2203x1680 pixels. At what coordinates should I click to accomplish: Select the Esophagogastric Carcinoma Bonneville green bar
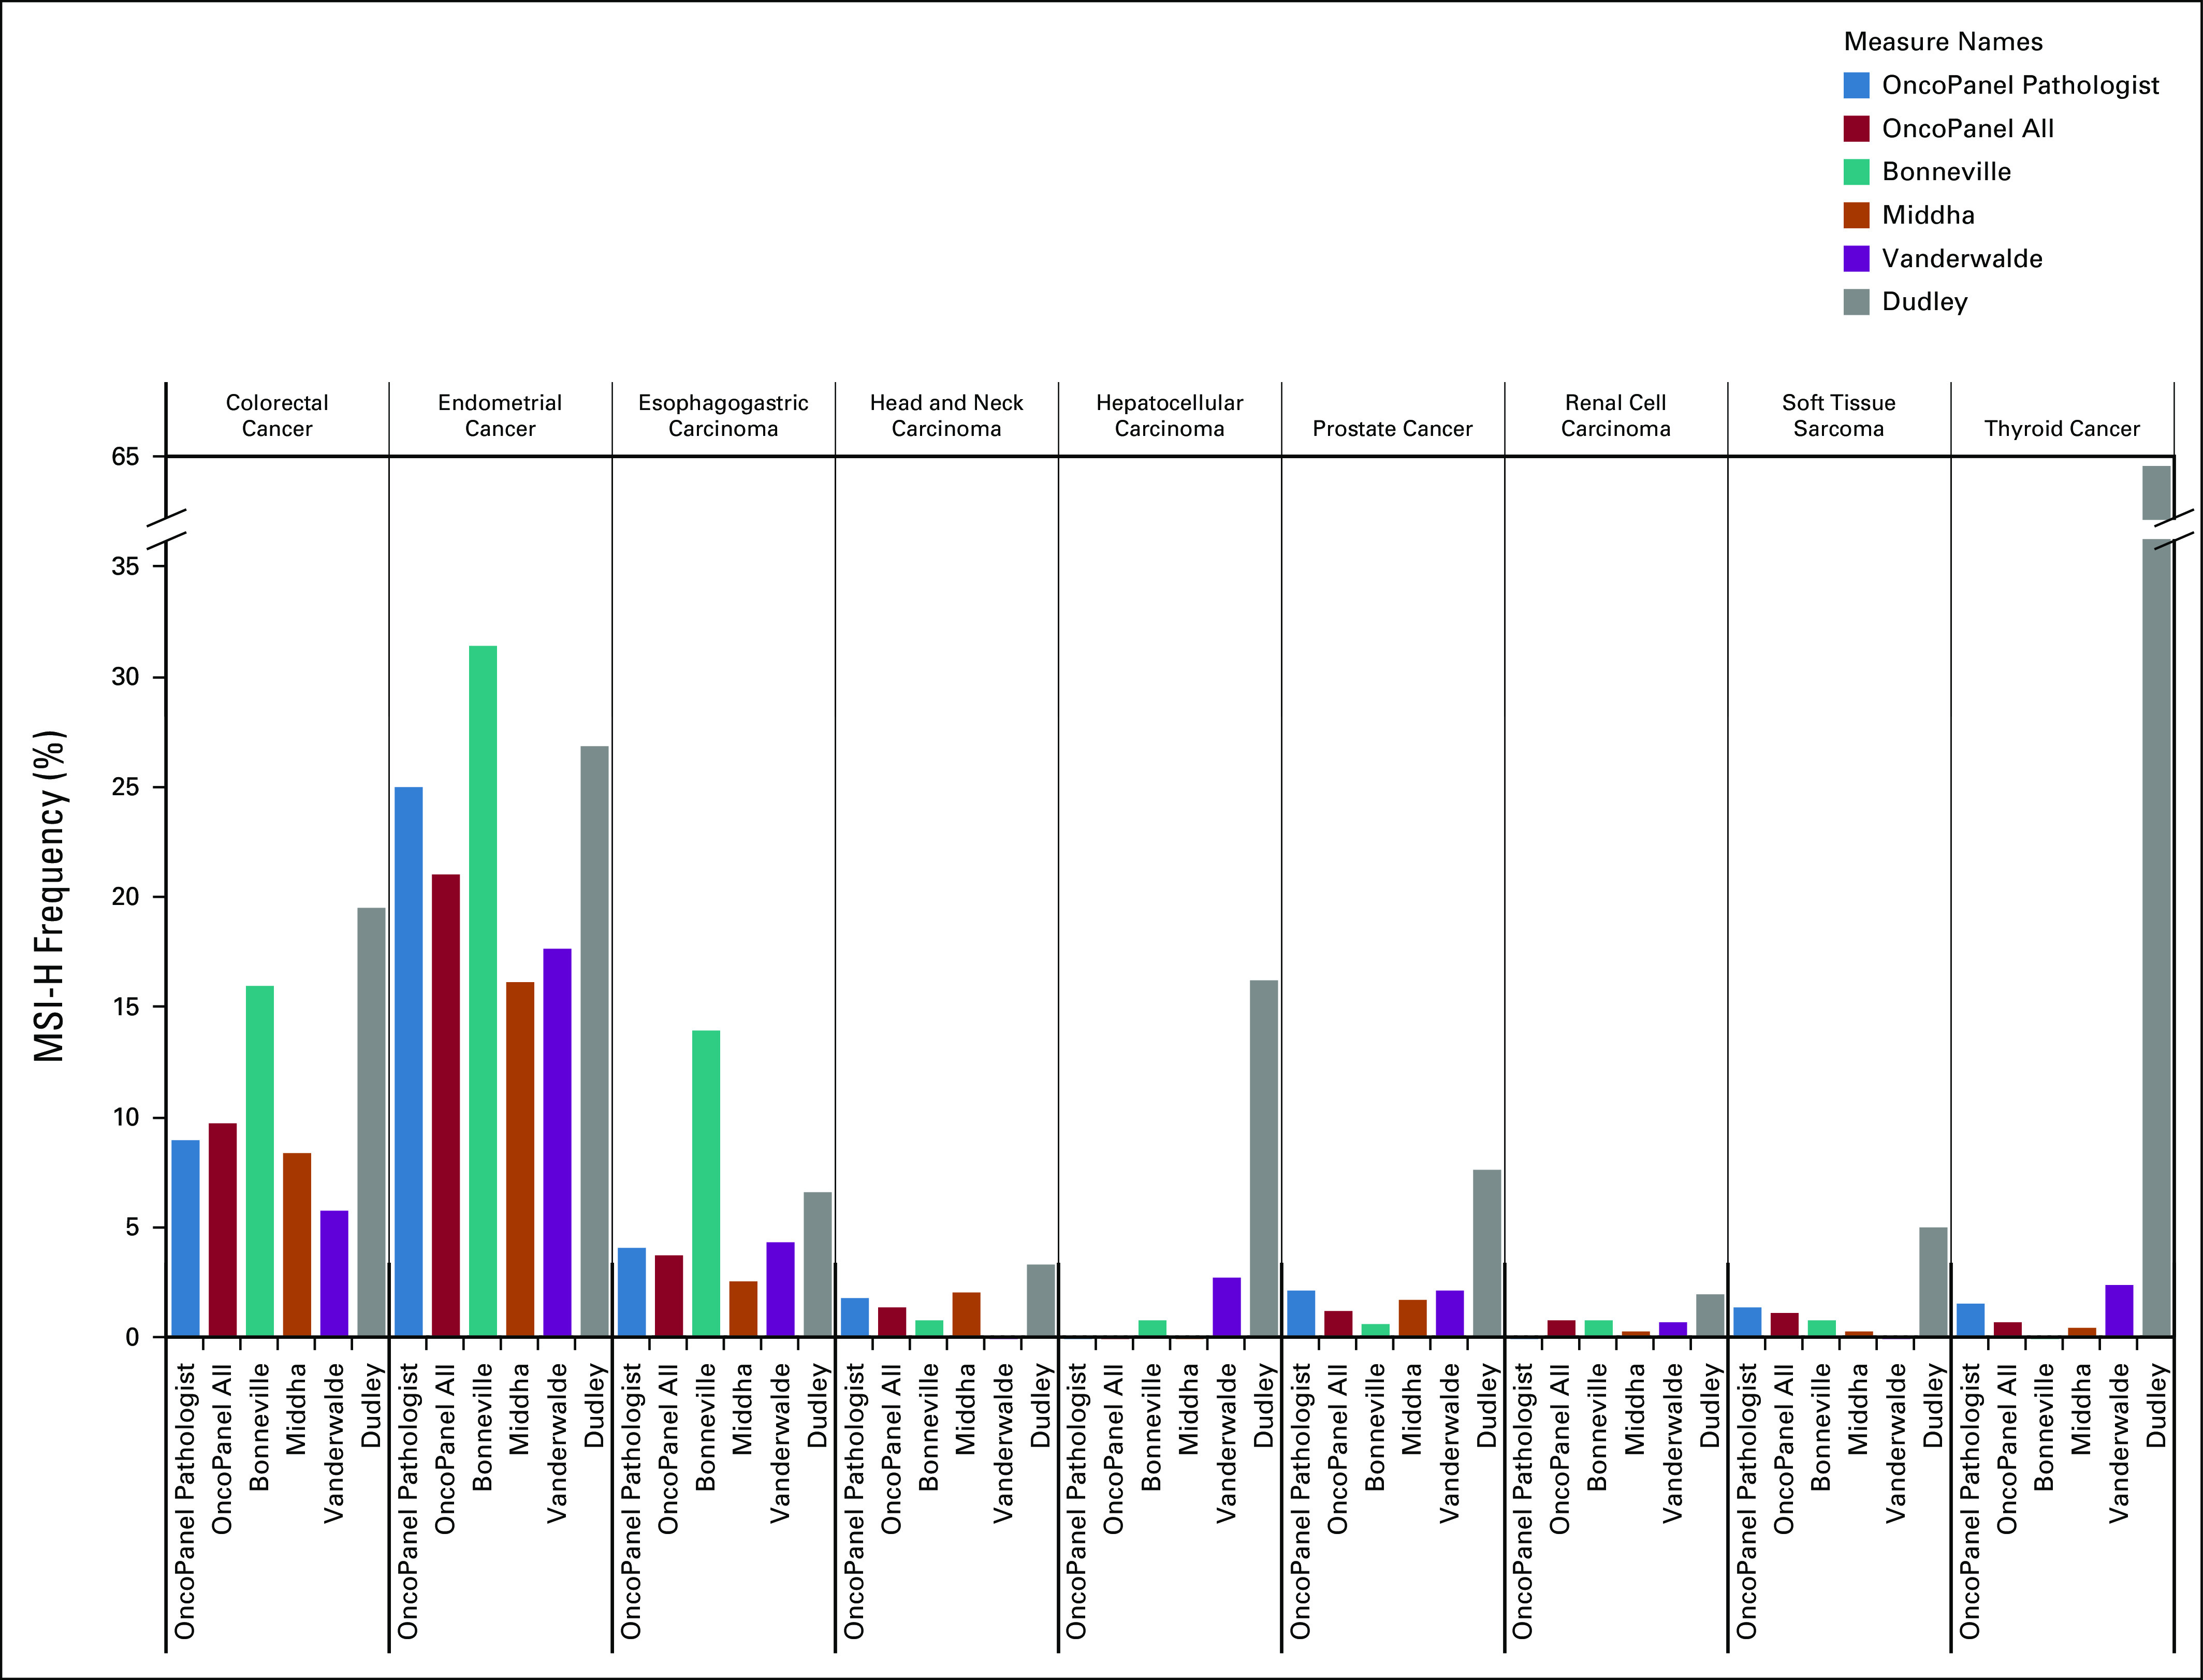706,1183
